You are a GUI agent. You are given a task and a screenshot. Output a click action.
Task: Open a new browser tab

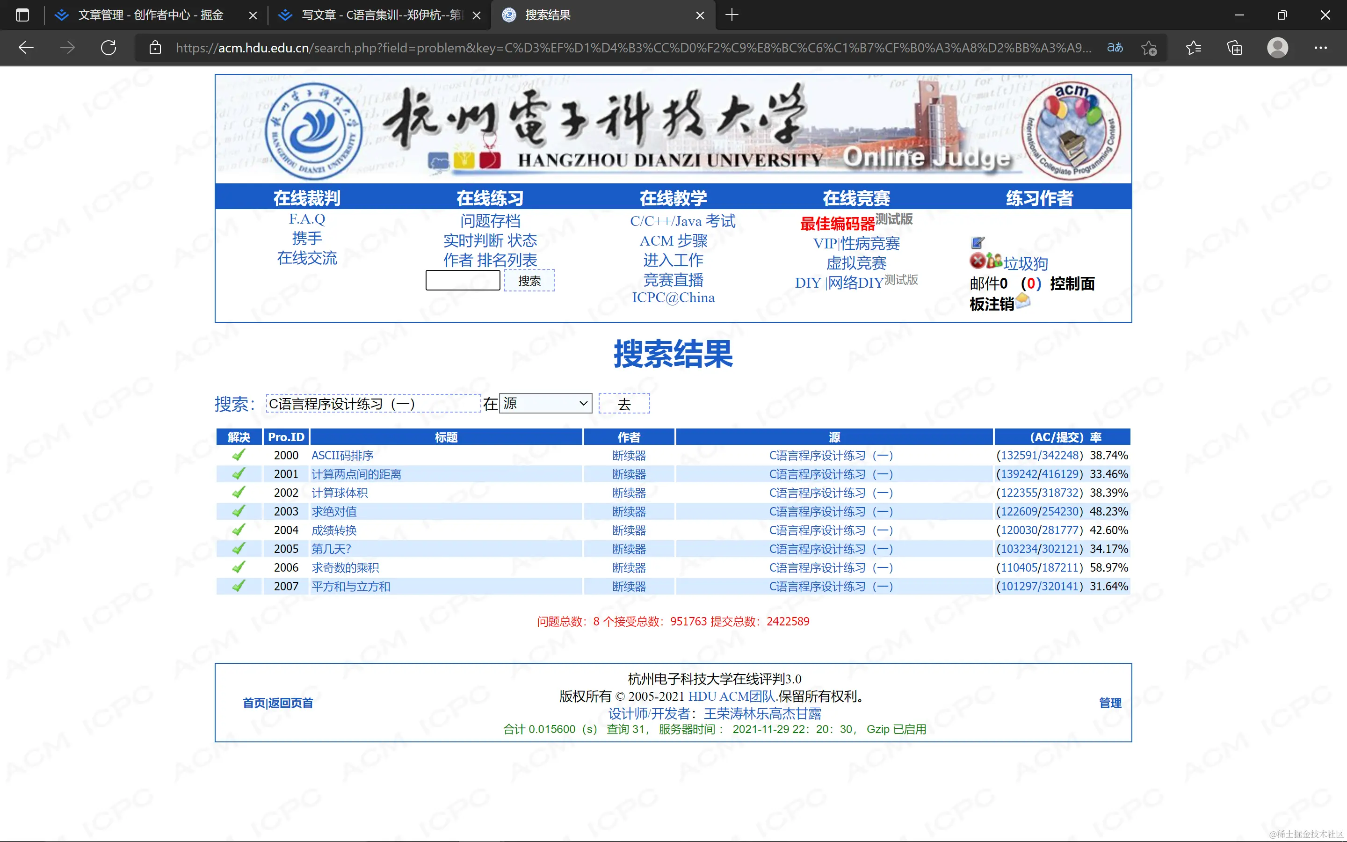click(x=732, y=15)
